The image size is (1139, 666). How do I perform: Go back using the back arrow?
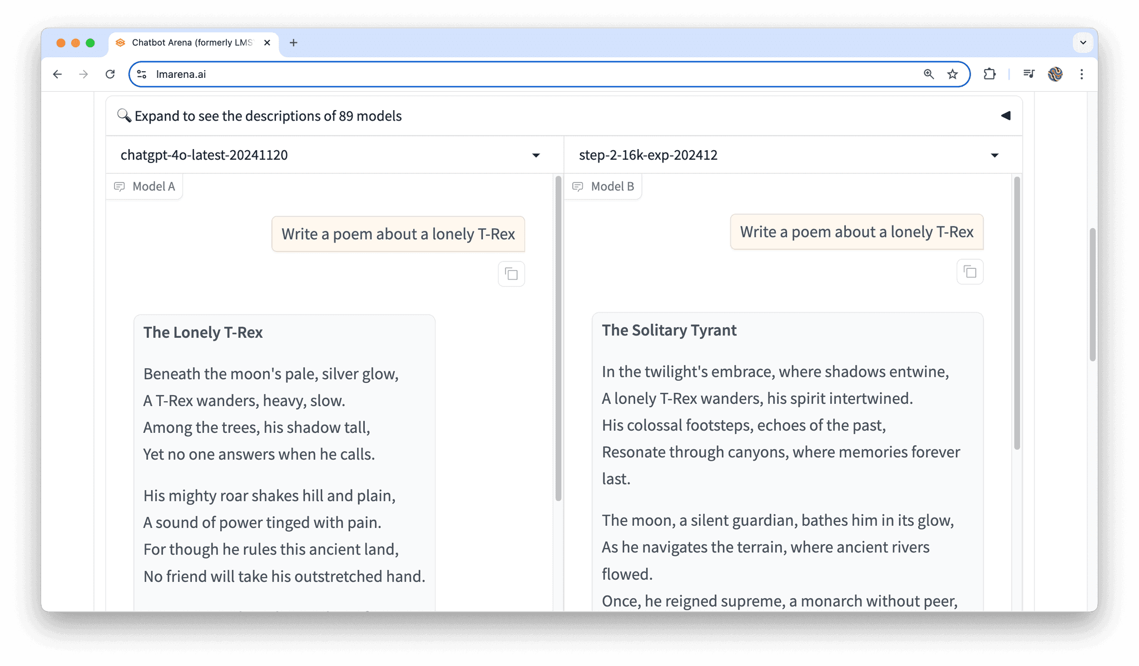pyautogui.click(x=57, y=74)
